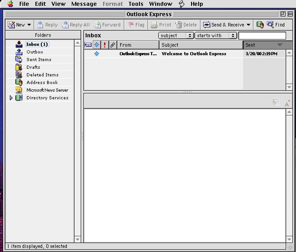Image resolution: width=296 pixels, height=252 pixels.
Task: Click the online status column header icon
Action: click(88, 45)
